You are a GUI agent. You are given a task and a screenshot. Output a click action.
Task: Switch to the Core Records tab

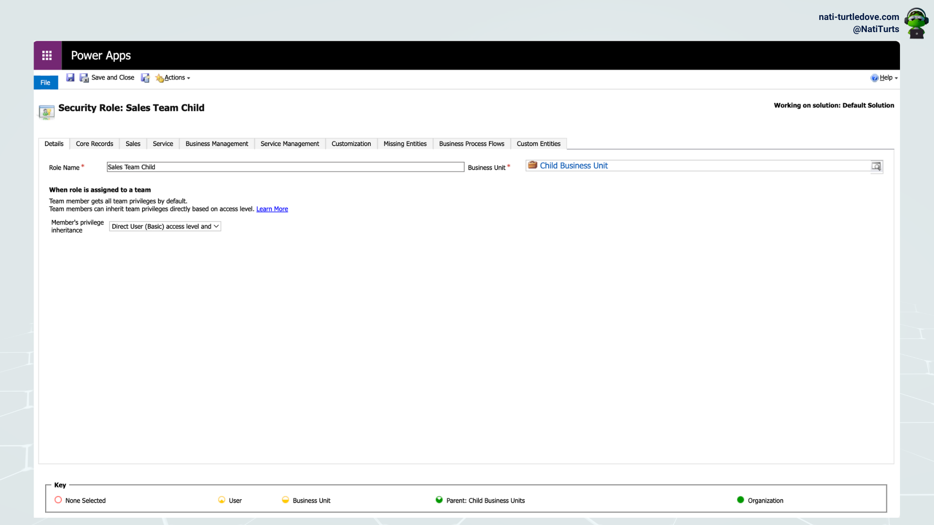[94, 144]
